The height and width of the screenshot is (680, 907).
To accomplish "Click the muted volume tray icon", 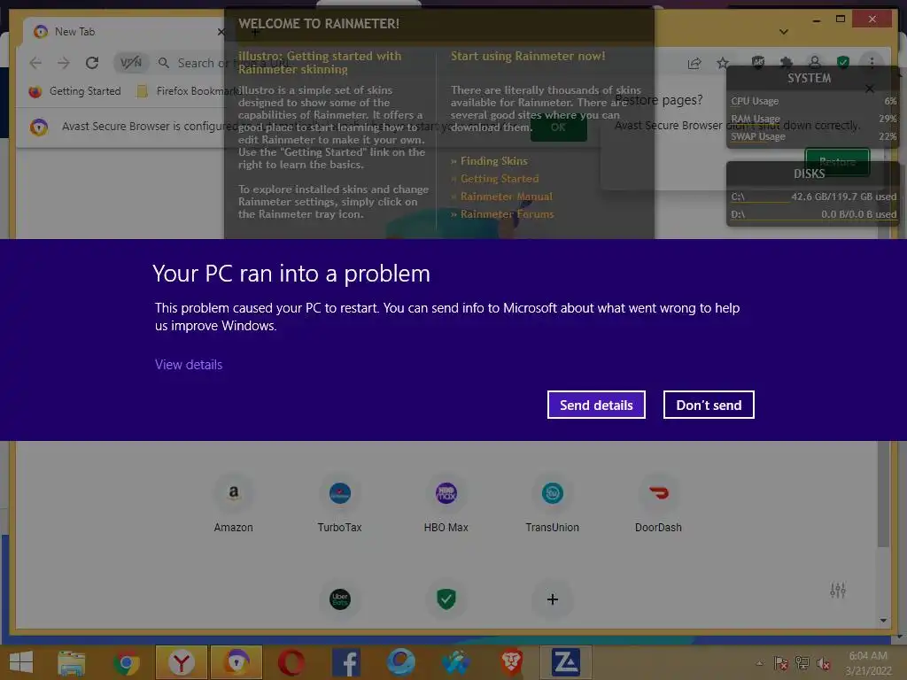I will [x=823, y=664].
